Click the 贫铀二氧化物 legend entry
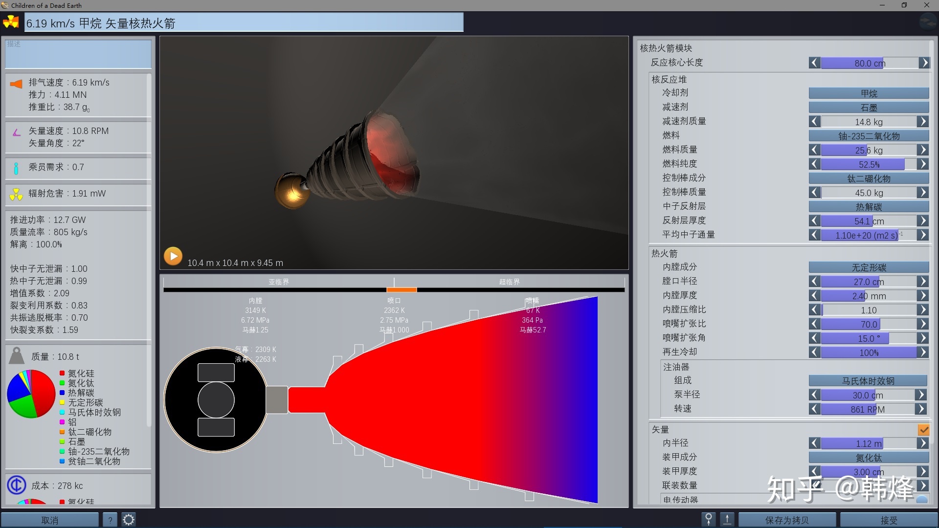The image size is (939, 528). click(89, 461)
